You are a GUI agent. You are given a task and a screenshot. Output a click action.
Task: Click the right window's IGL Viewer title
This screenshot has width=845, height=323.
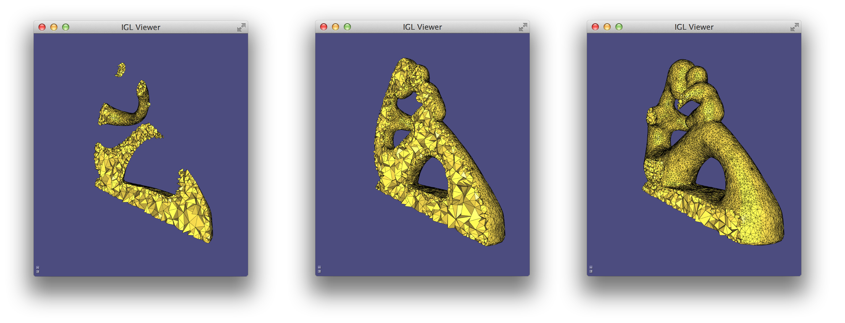694,27
